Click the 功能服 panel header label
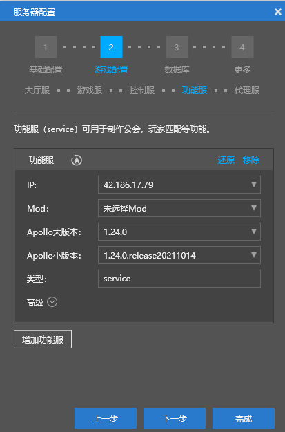The image size is (285, 432). (x=41, y=160)
